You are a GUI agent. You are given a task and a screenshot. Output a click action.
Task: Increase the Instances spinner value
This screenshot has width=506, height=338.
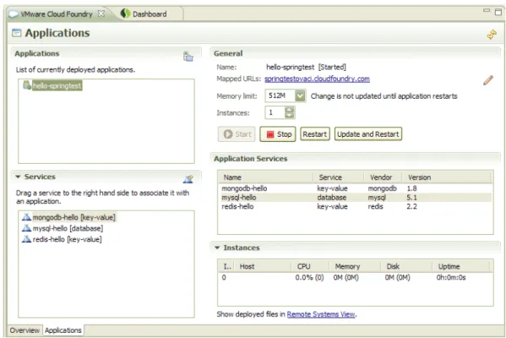point(289,110)
